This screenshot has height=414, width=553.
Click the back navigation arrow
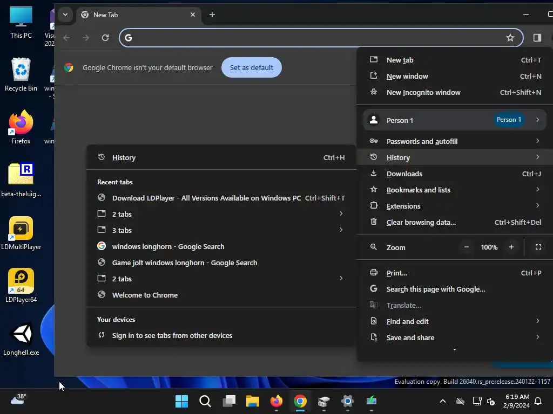(x=66, y=38)
